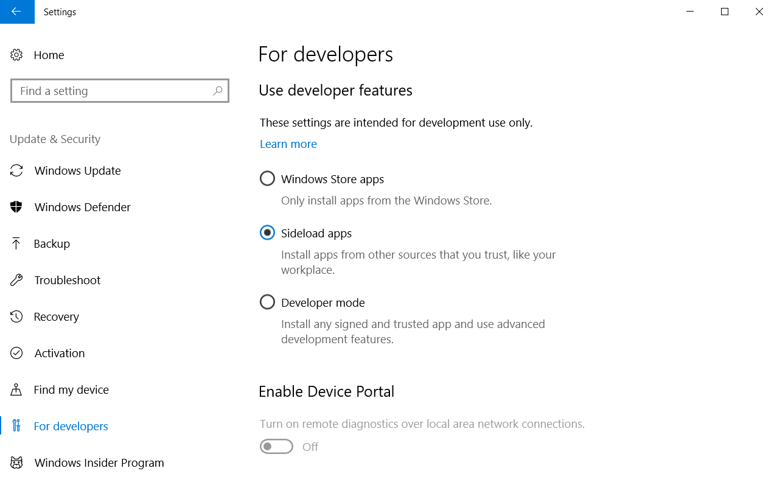
Task: Close the Settings window
Action: [759, 12]
